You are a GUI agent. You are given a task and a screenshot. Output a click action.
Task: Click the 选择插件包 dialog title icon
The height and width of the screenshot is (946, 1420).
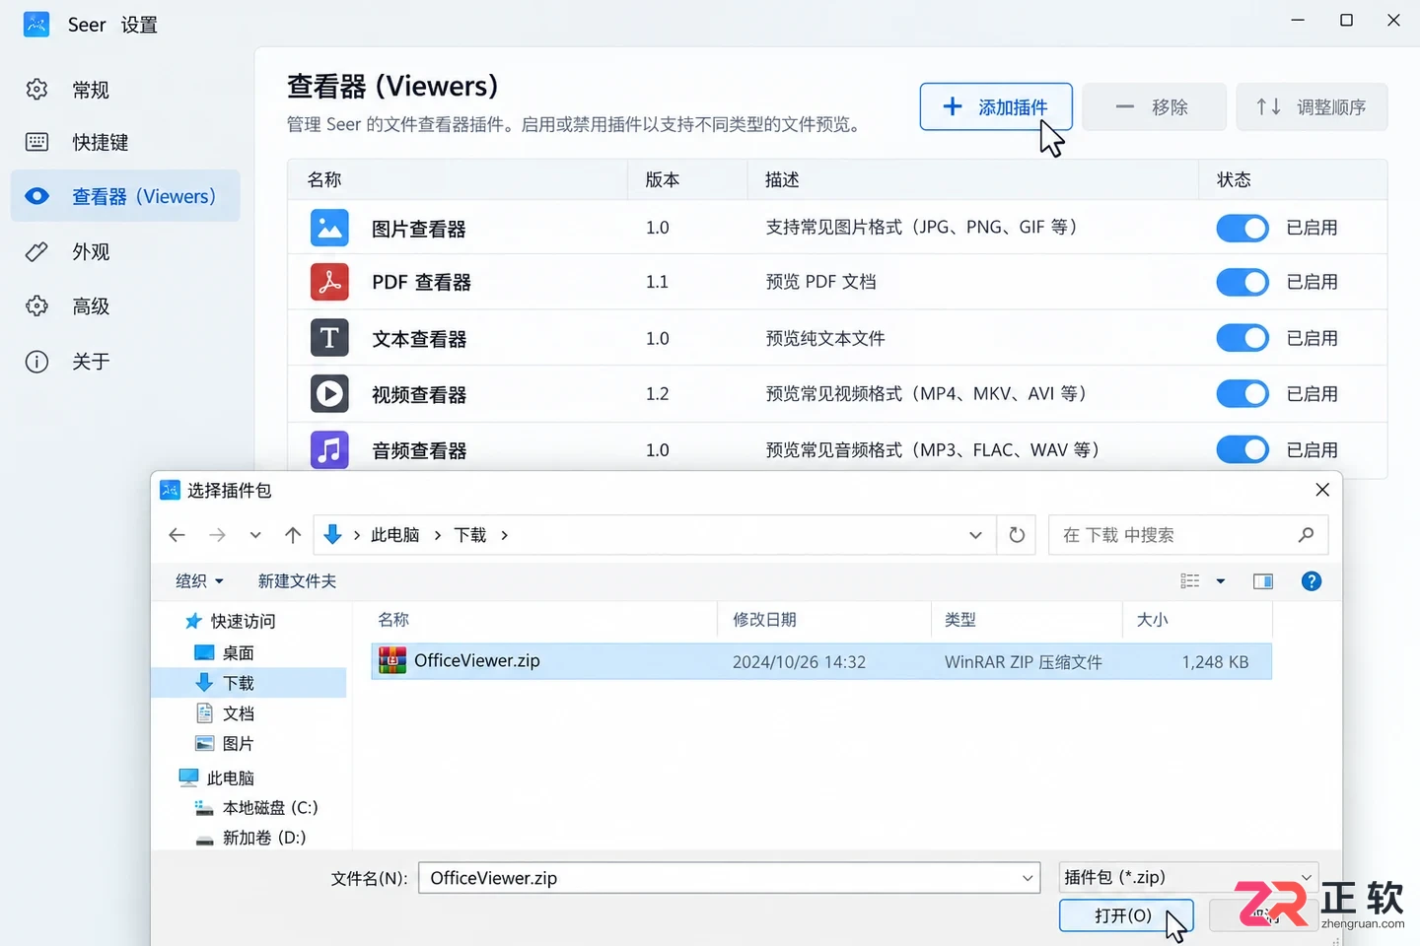click(170, 490)
